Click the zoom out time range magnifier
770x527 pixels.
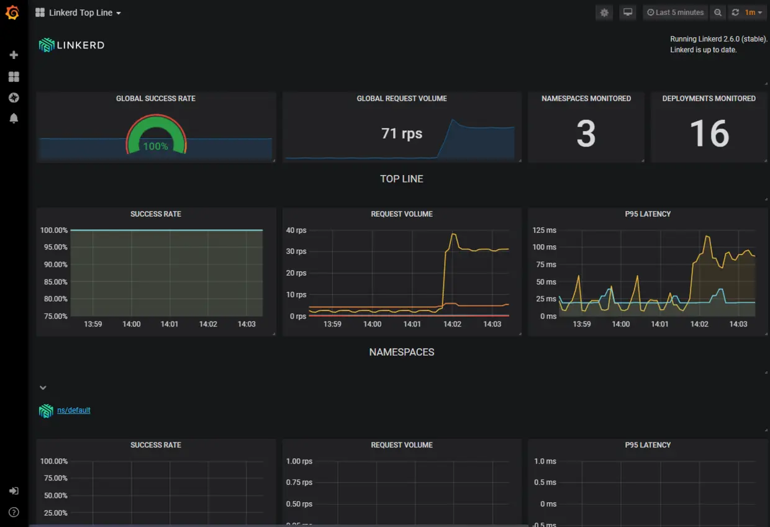pos(718,12)
